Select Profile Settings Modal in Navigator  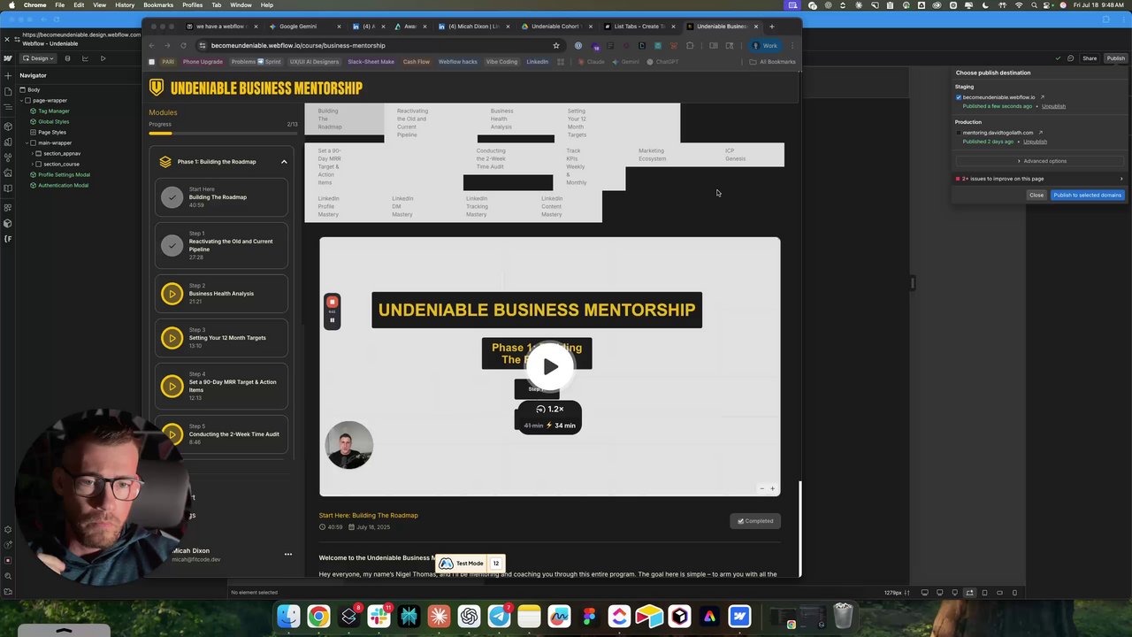(x=64, y=175)
